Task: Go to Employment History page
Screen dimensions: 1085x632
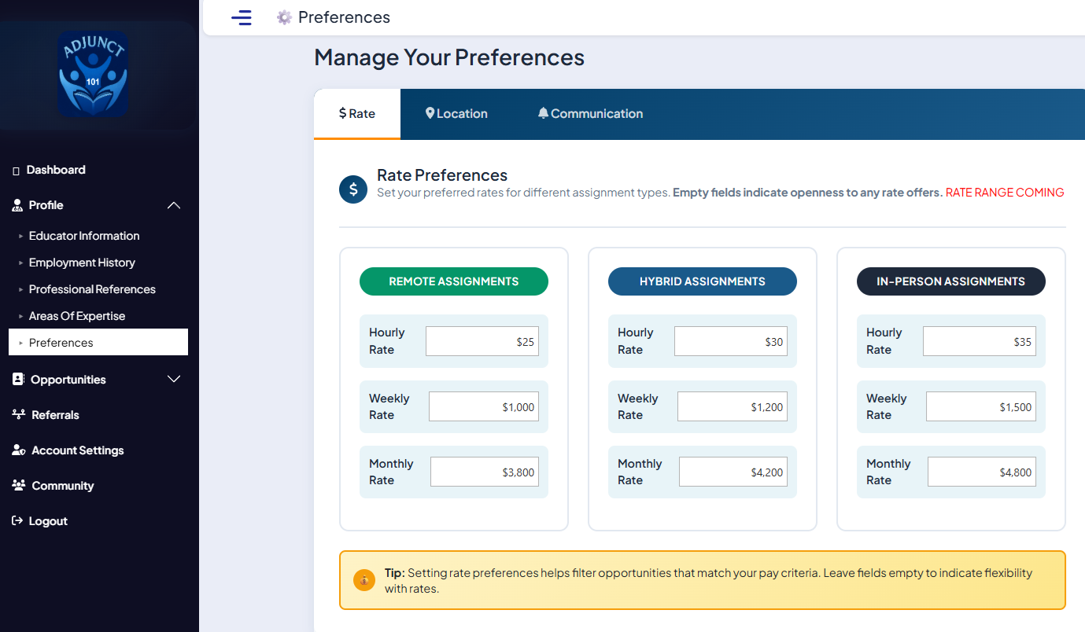Action: click(x=82, y=263)
